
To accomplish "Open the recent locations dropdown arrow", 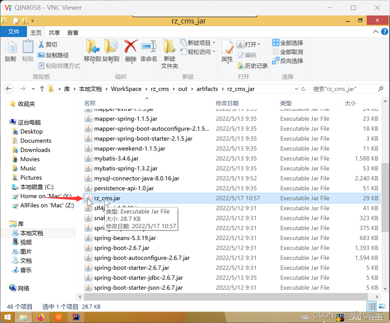I will click(x=33, y=89).
